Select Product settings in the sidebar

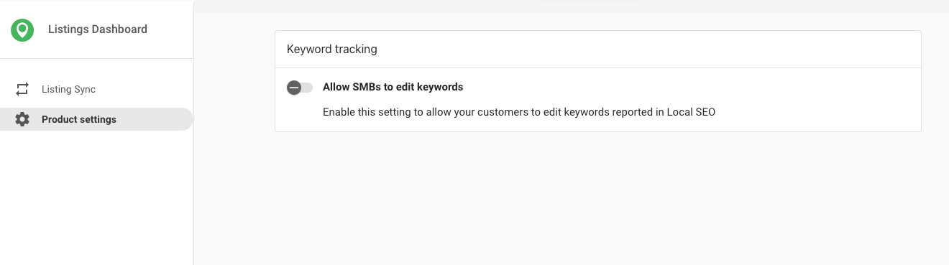(96, 119)
